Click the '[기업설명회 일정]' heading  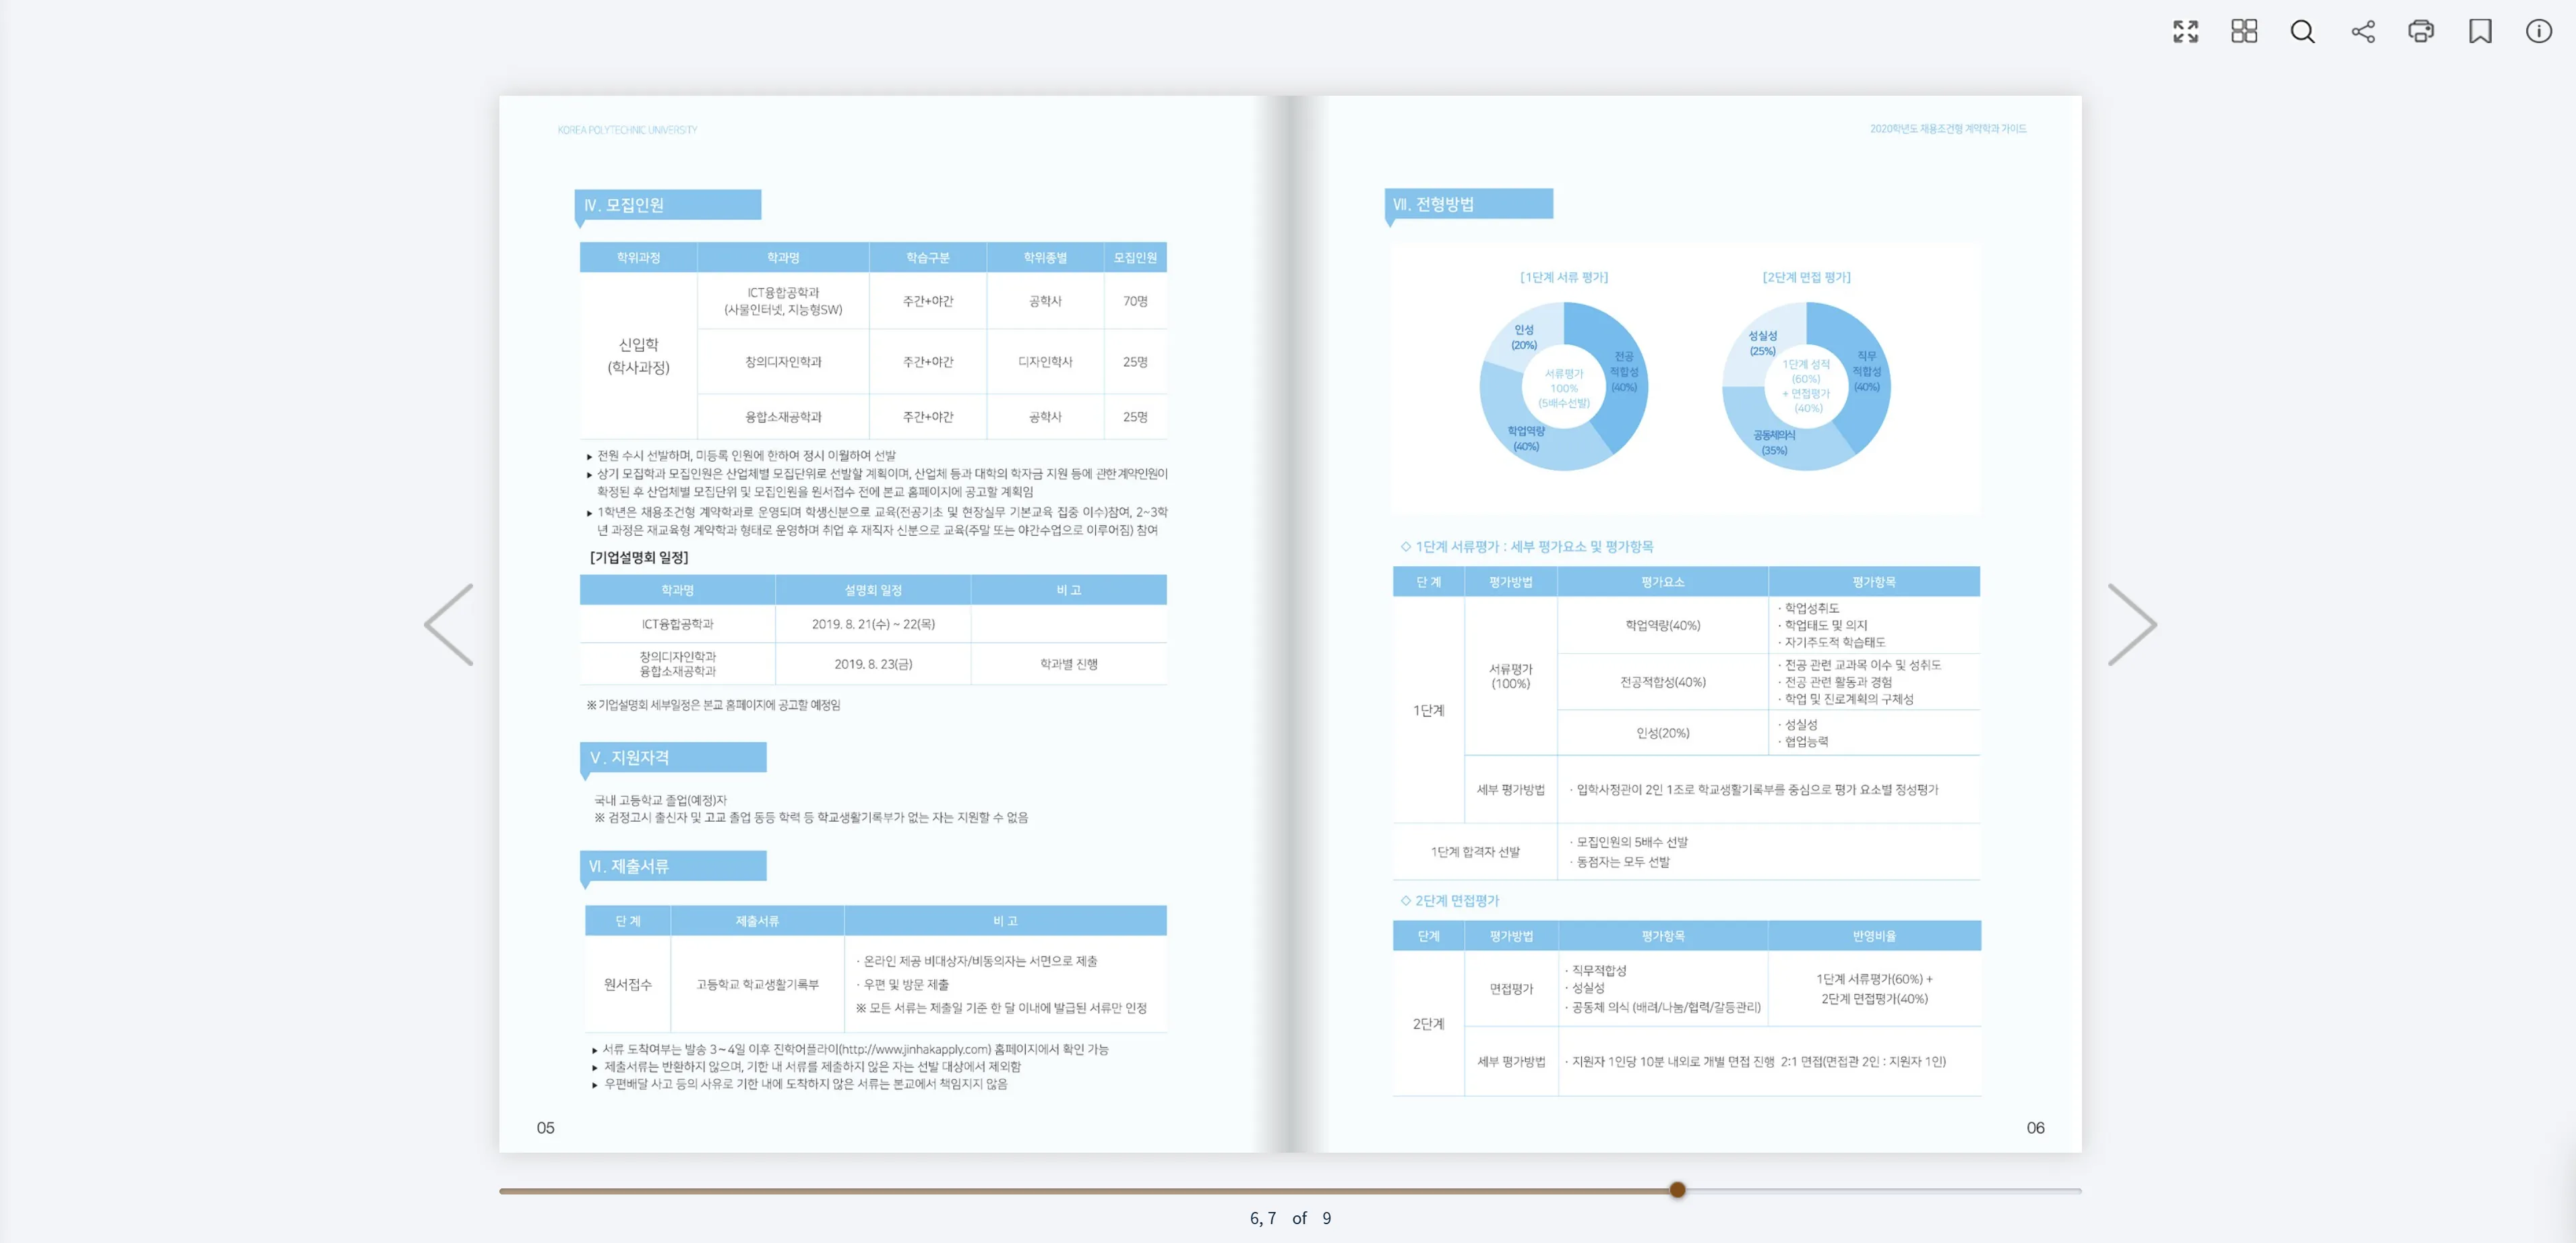pyautogui.click(x=639, y=558)
